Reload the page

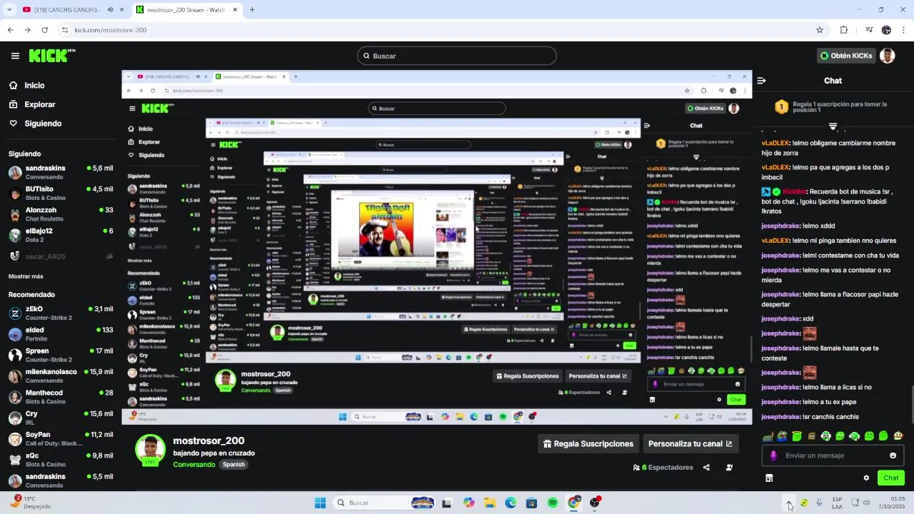[44, 30]
